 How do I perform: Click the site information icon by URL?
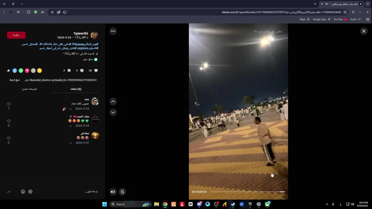345,12
